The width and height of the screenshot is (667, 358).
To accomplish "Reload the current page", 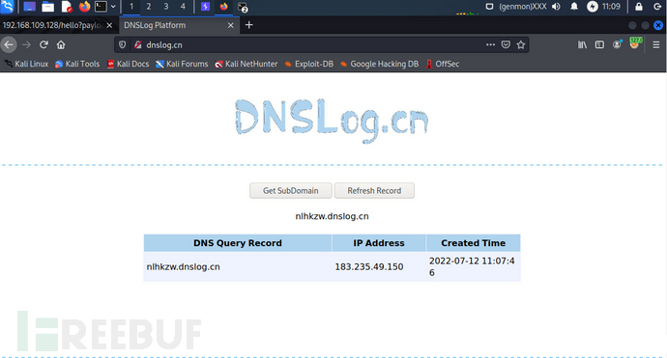I will [x=43, y=44].
